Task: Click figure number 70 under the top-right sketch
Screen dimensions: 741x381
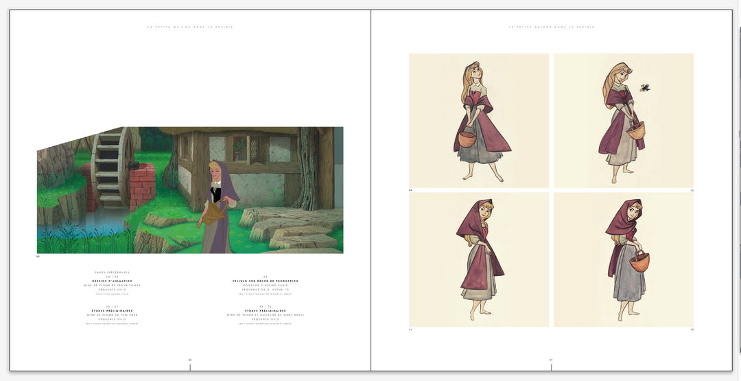Action: pyautogui.click(x=692, y=191)
